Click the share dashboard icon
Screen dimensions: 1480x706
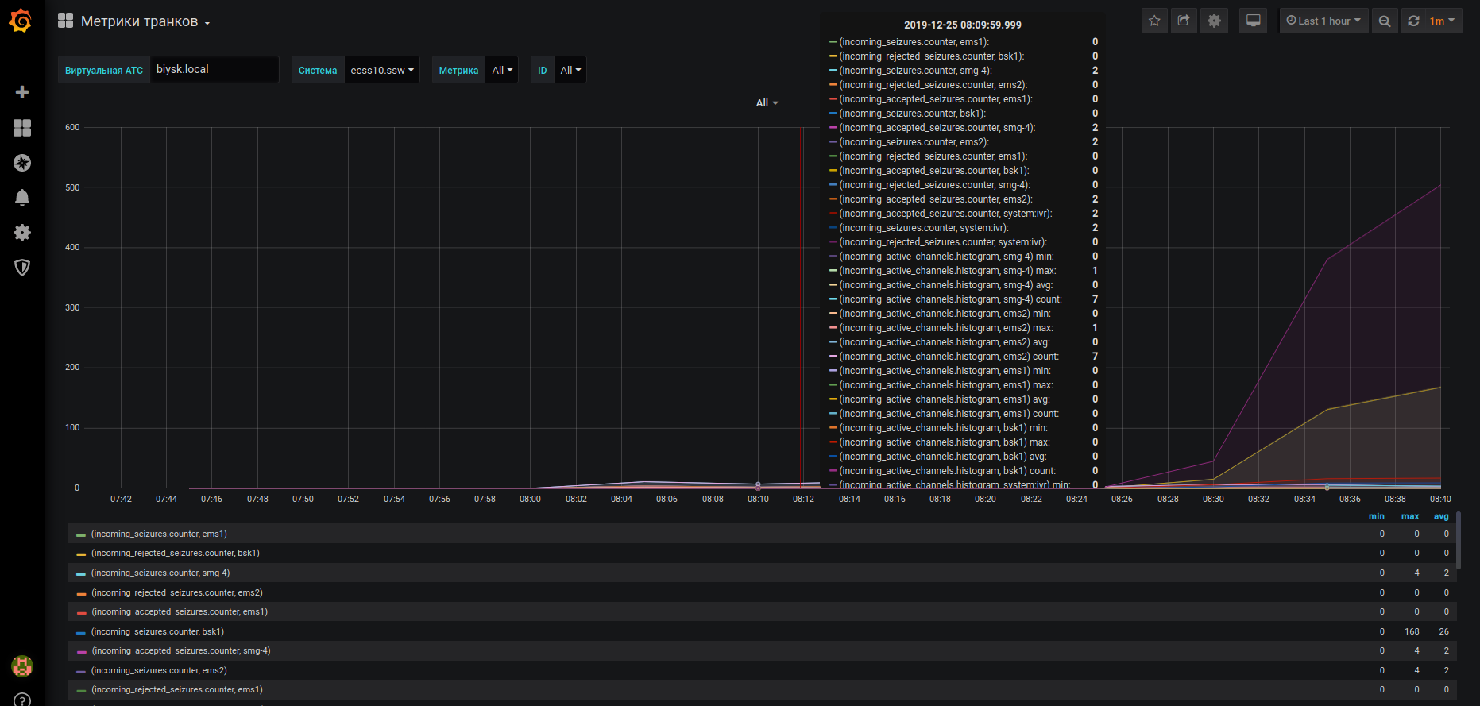pos(1184,21)
